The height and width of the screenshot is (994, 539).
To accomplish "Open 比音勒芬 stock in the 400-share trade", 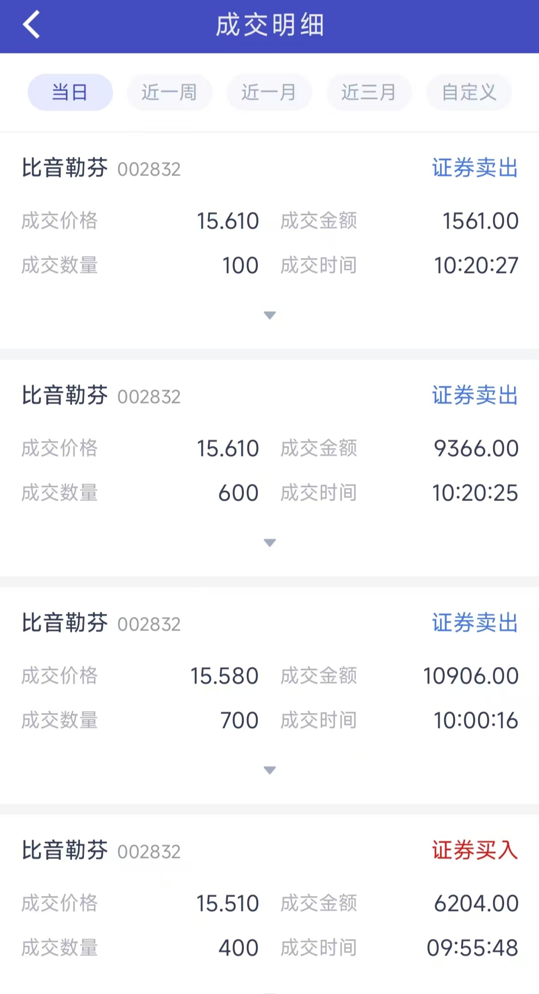I will click(65, 850).
